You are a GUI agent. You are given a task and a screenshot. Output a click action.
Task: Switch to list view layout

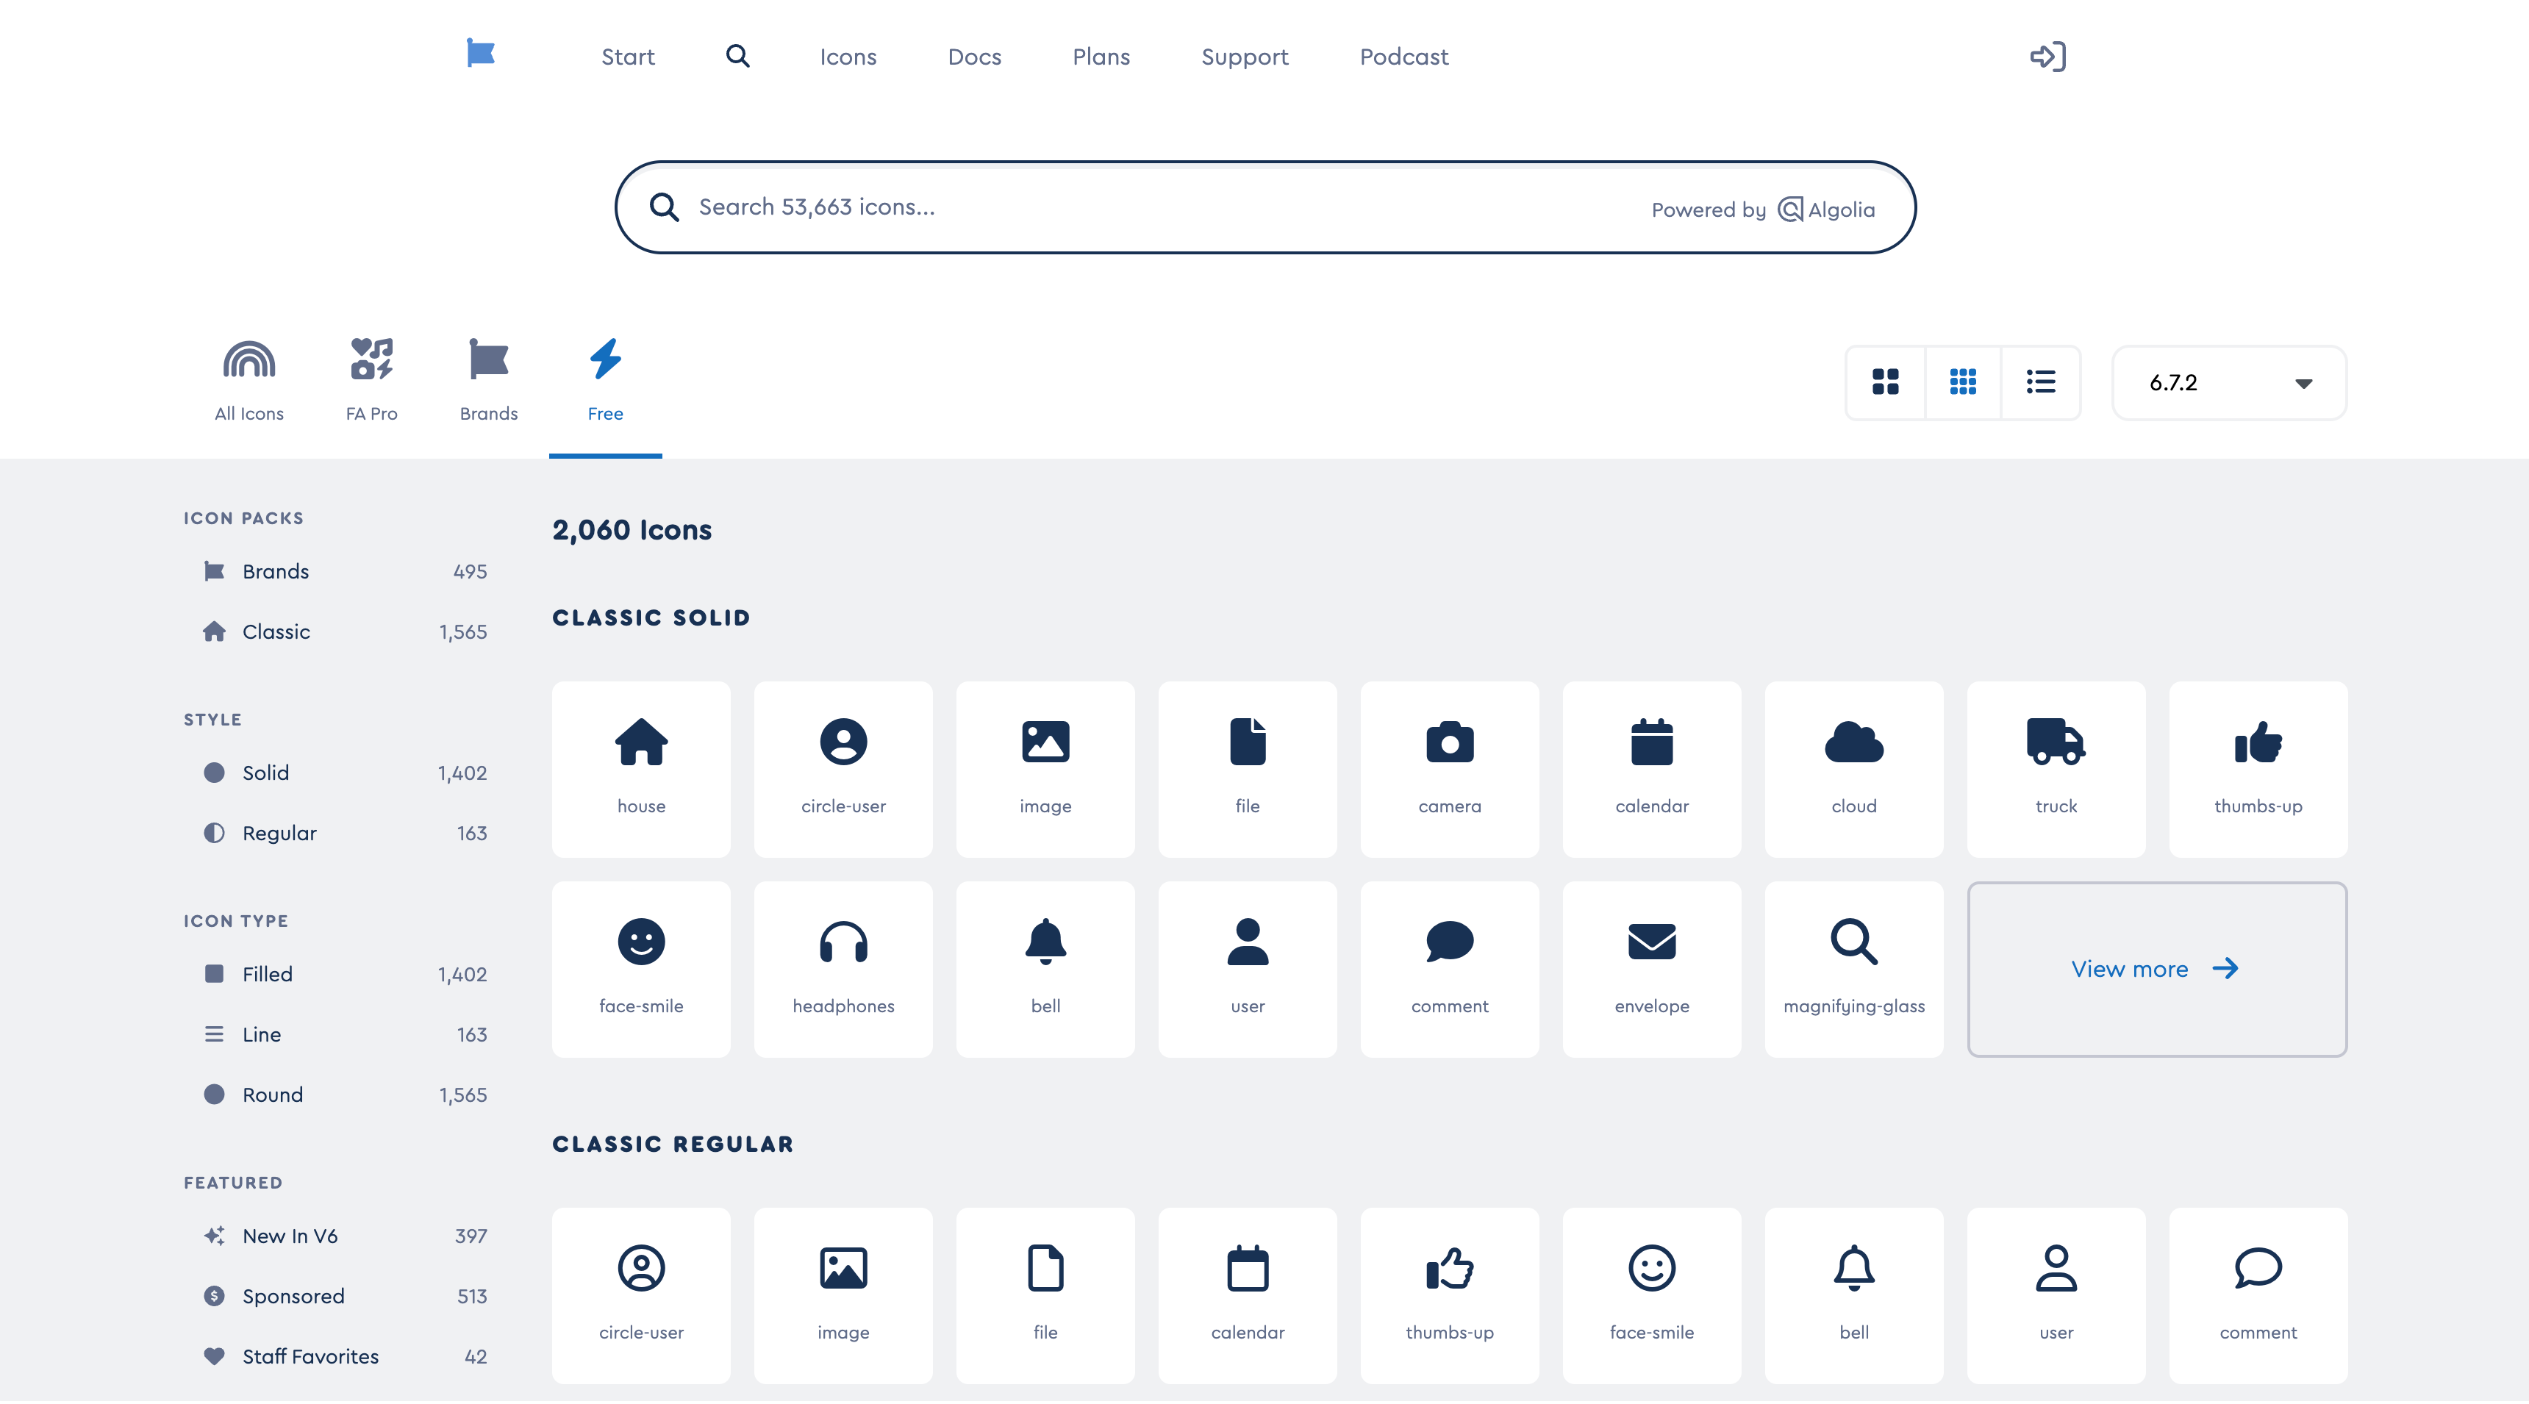point(2040,383)
